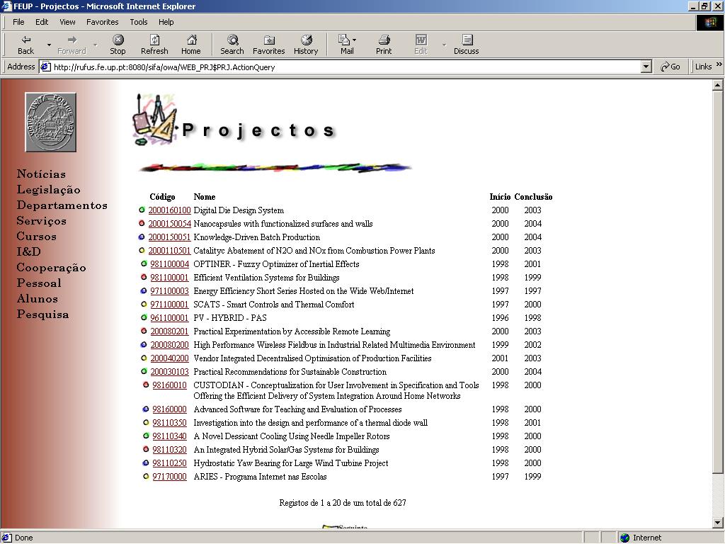Viewport: 725px width, 544px height.
Task: Click the Projectos drawing tools graphic
Action: coord(154,120)
